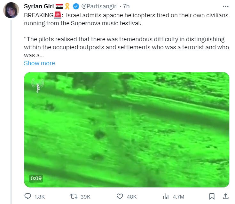Open the view analytics bar chart icon
Image resolution: width=235 pixels, height=204 pixels.
(x=166, y=196)
